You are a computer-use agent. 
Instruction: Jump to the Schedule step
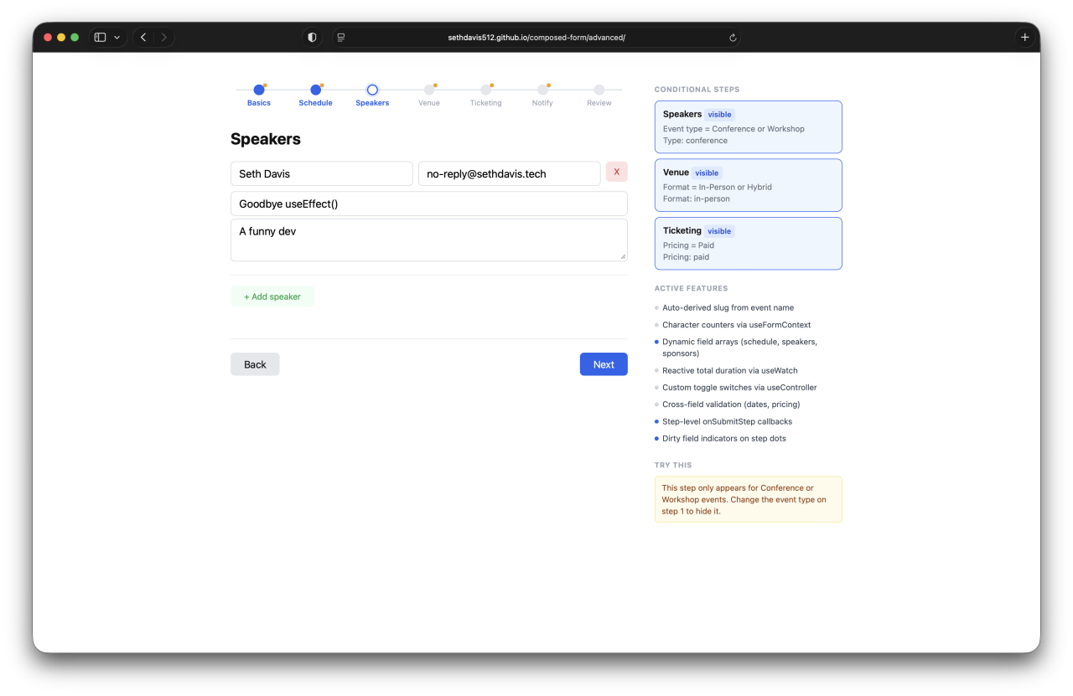315,95
